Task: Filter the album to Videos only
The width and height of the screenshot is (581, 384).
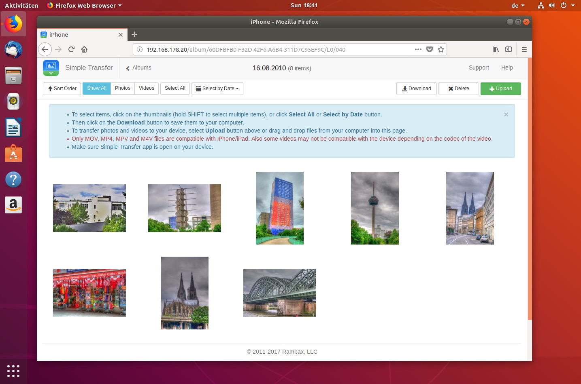Action: pos(146,88)
